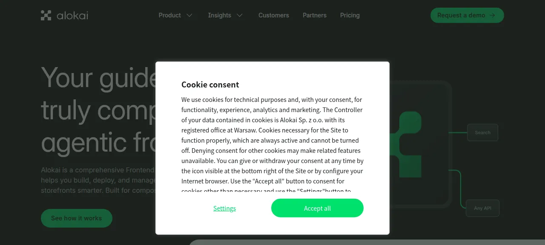The image size is (545, 245).
Task: Click the Alokai logo icon
Action: click(x=46, y=15)
